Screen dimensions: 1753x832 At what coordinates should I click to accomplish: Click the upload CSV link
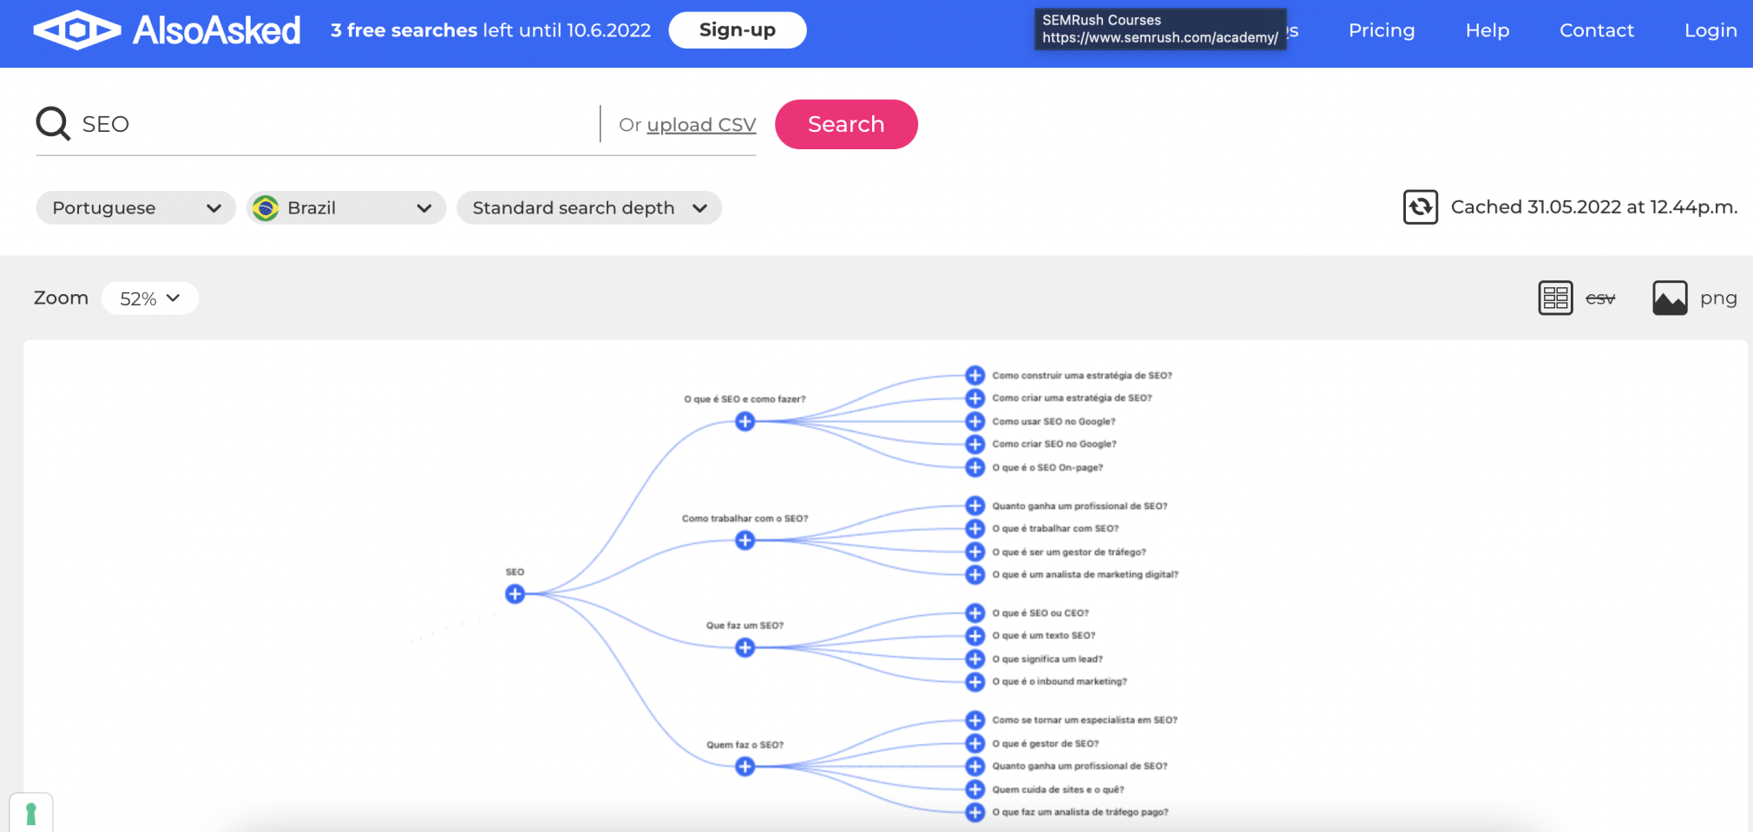tap(700, 125)
